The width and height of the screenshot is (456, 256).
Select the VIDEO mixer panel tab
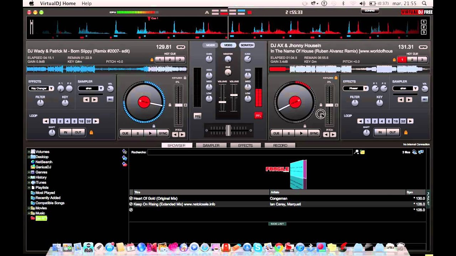click(228, 45)
